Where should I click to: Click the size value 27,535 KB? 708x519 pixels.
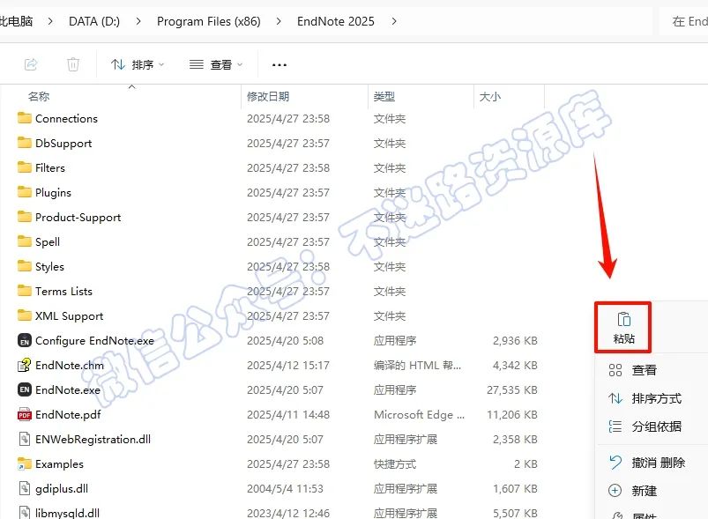coord(512,389)
